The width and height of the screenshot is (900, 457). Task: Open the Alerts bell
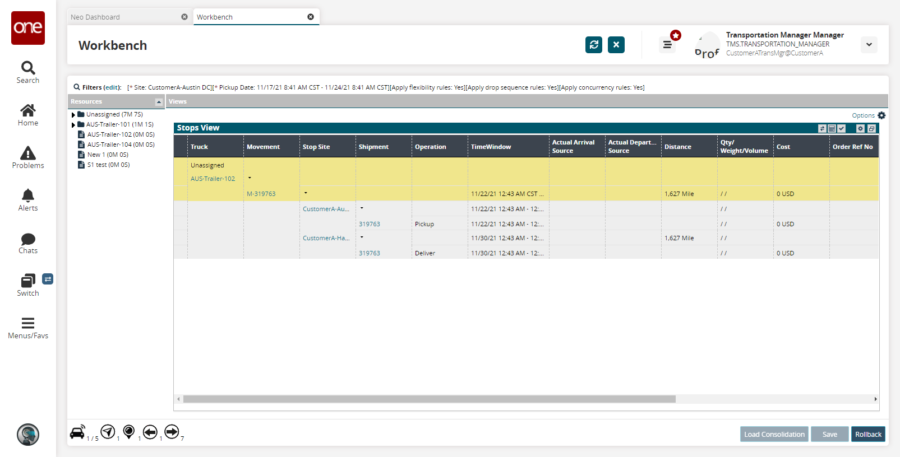click(x=28, y=200)
